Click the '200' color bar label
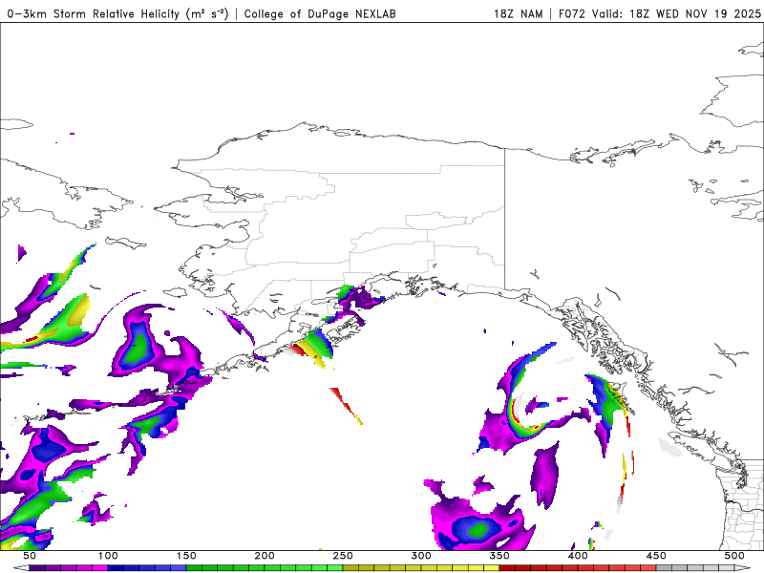The image size is (764, 573). (265, 556)
